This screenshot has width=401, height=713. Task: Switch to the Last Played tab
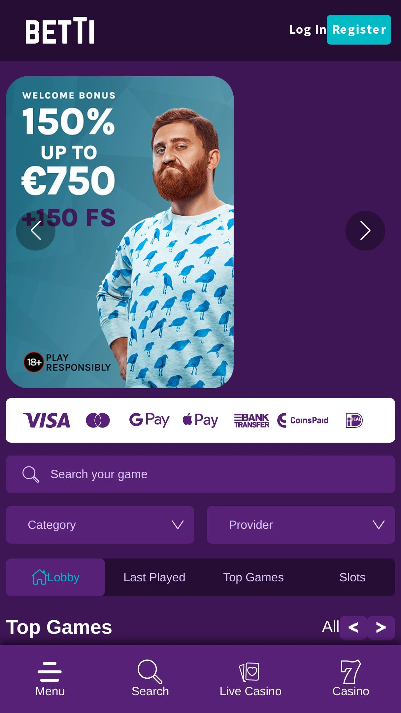tap(154, 577)
